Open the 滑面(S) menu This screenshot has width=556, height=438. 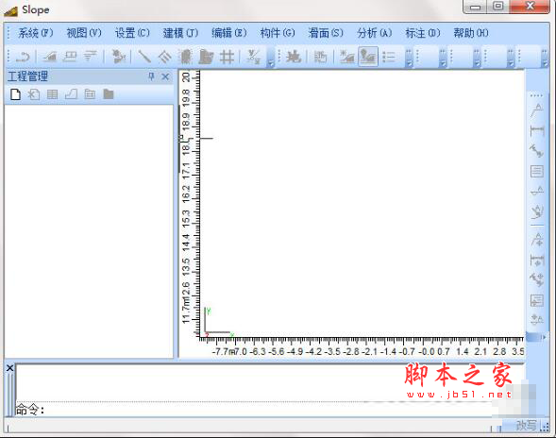(x=326, y=33)
